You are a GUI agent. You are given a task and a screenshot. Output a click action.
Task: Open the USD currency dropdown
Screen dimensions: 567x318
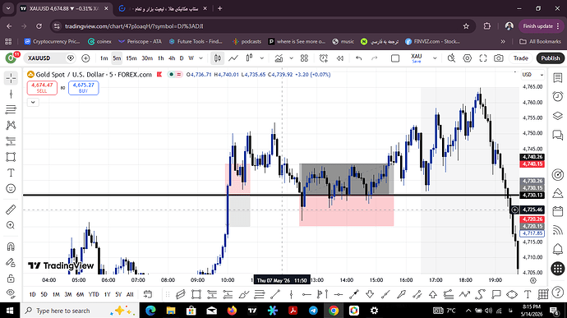click(533, 75)
